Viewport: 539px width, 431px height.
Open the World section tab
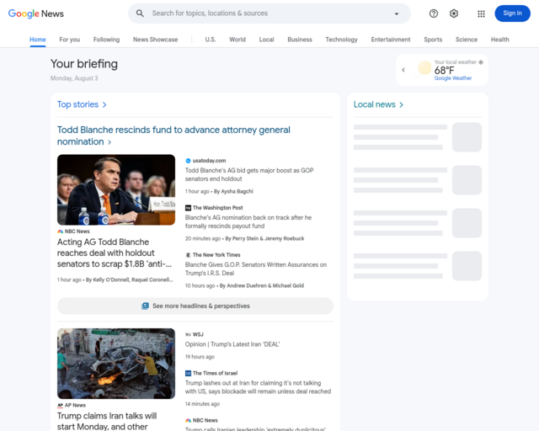(x=237, y=40)
